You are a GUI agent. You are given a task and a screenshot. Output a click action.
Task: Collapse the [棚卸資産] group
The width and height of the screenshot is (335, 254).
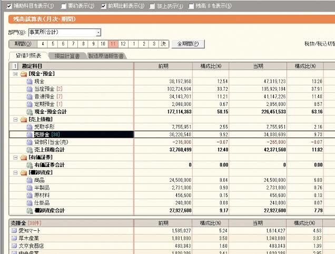click(x=15, y=173)
